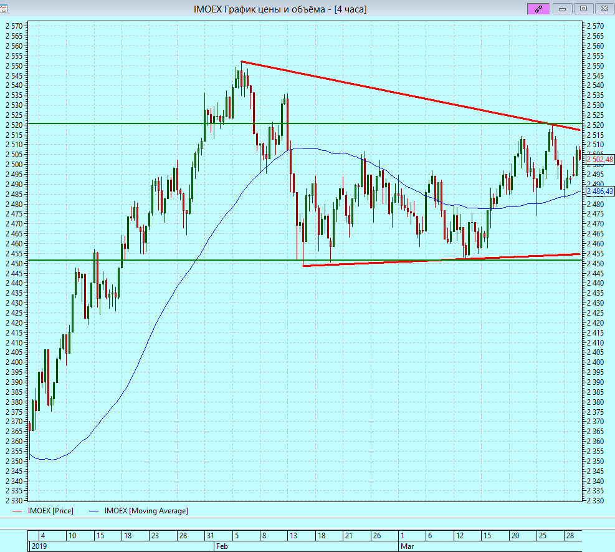Image resolution: width=615 pixels, height=552 pixels.
Task: Minimize the IMOEX chart window
Action: click(563, 9)
